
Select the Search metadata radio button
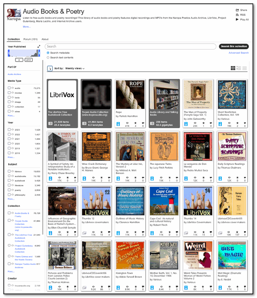48,53
